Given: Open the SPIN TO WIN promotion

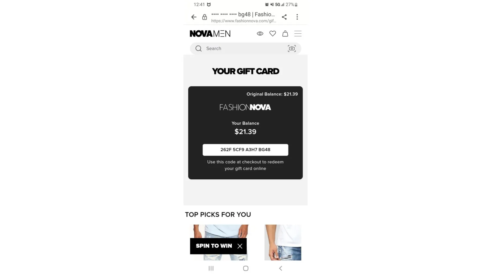Looking at the screenshot, I should [x=214, y=246].
